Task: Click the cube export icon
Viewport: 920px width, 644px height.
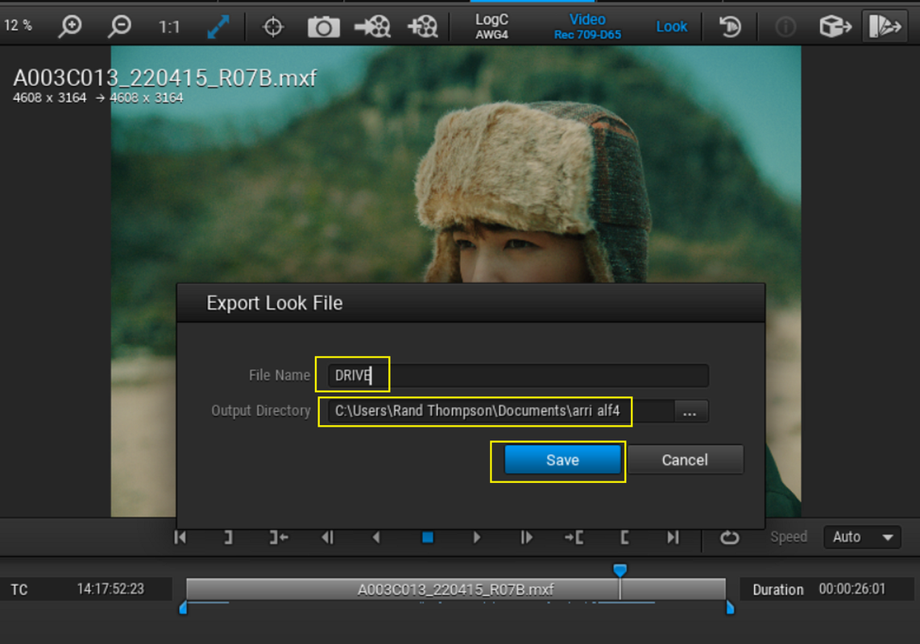Action: coord(835,27)
